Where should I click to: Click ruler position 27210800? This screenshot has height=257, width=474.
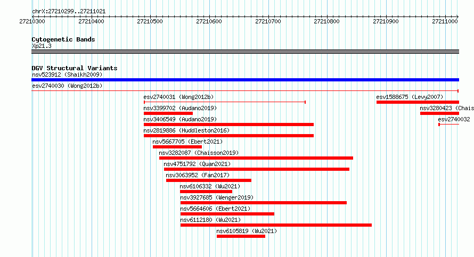click(327, 21)
